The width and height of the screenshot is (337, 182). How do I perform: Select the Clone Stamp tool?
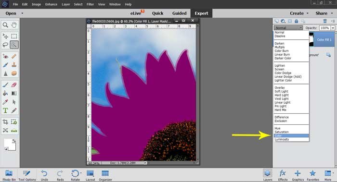click(x=14, y=65)
